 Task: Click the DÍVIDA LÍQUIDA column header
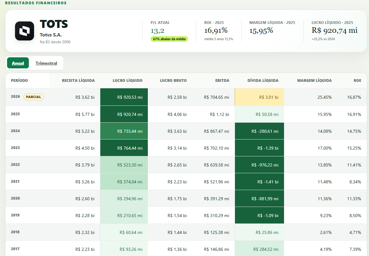[263, 81]
